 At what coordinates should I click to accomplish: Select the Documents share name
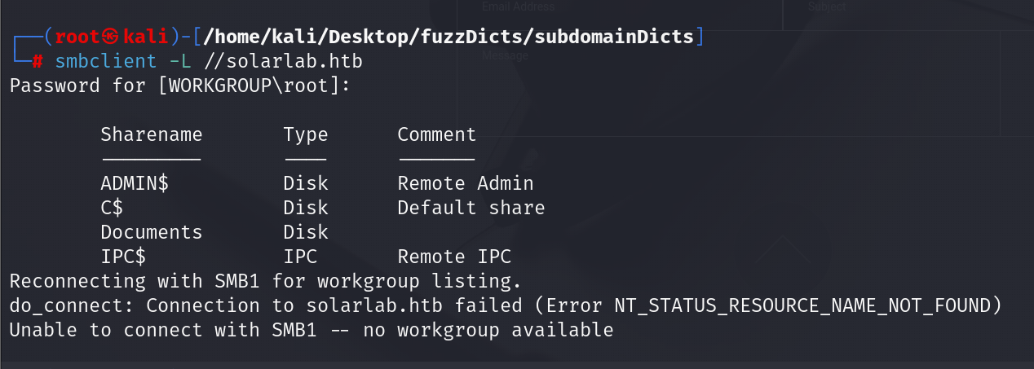point(152,233)
